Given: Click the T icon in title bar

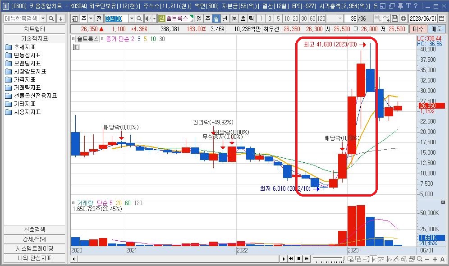Looking at the screenshot, I should [408, 6].
